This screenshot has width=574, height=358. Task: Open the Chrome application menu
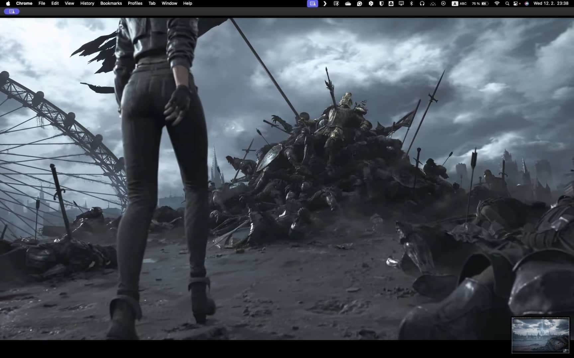click(x=24, y=3)
